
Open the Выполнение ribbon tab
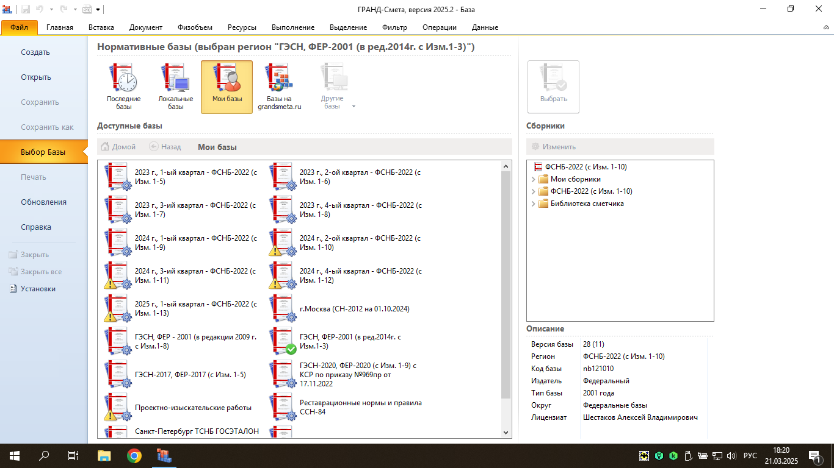pos(293,27)
